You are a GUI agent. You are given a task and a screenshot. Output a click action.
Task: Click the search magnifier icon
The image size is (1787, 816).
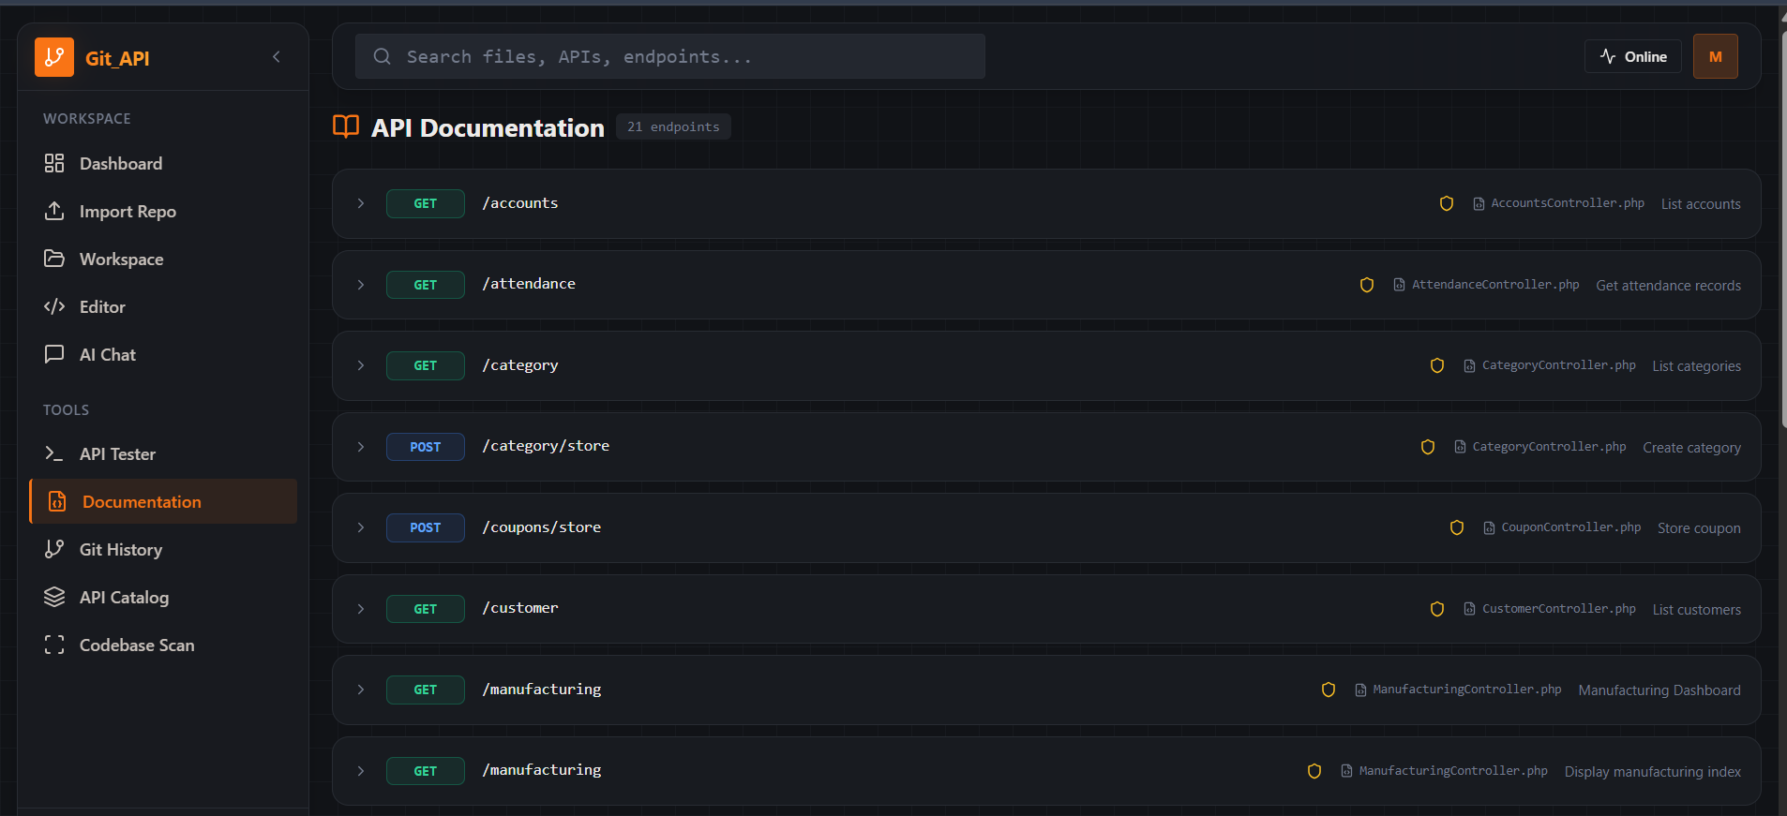click(x=382, y=56)
